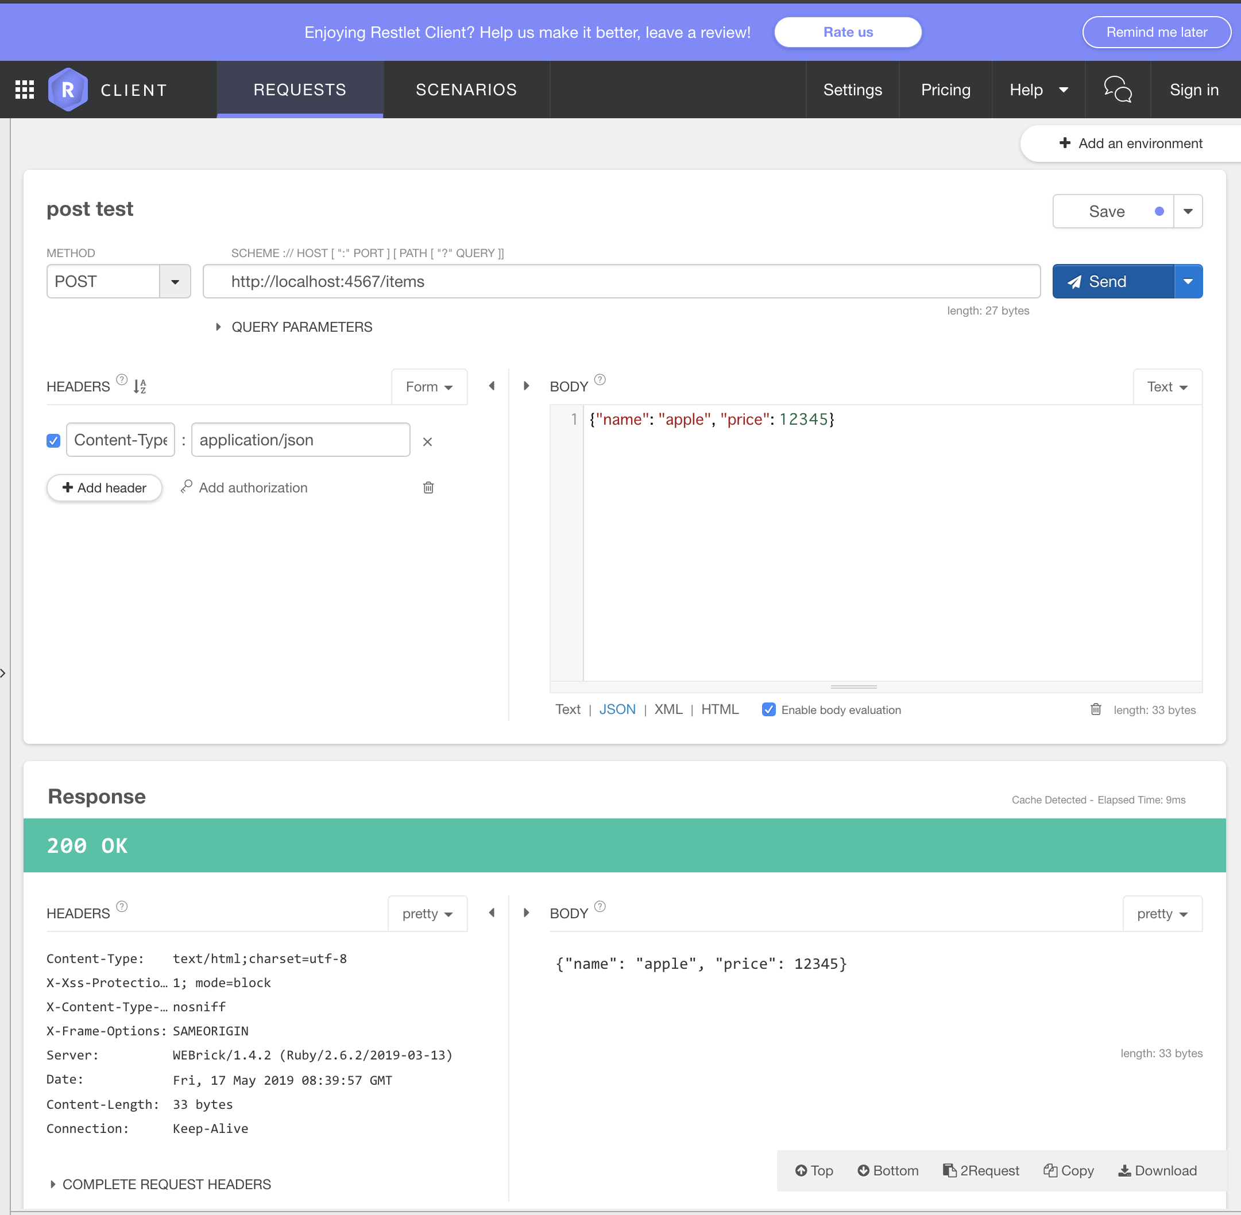Open the Send button dropdown arrow
The image size is (1241, 1215).
pyautogui.click(x=1188, y=281)
